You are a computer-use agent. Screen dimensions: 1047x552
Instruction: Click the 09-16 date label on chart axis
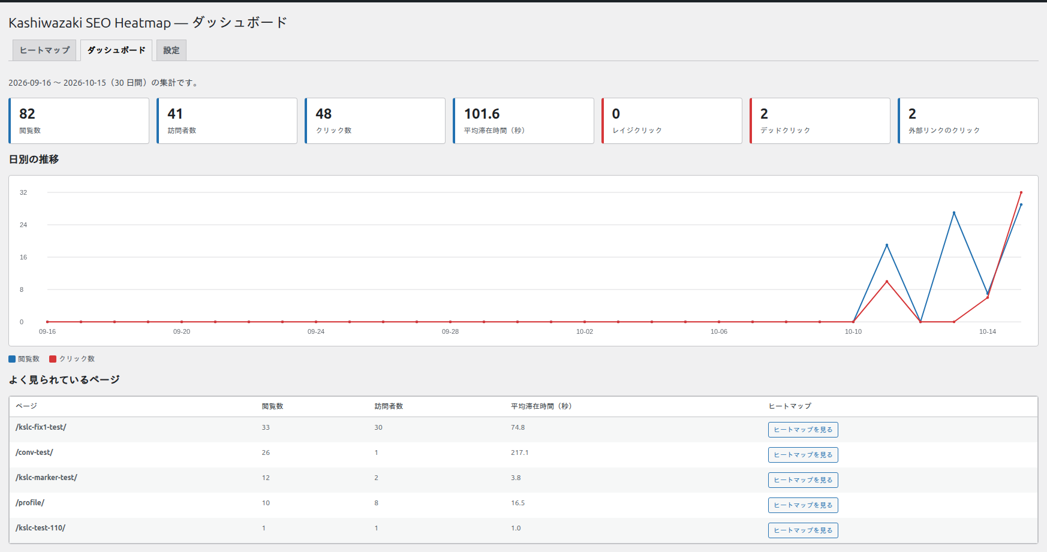[x=47, y=331]
